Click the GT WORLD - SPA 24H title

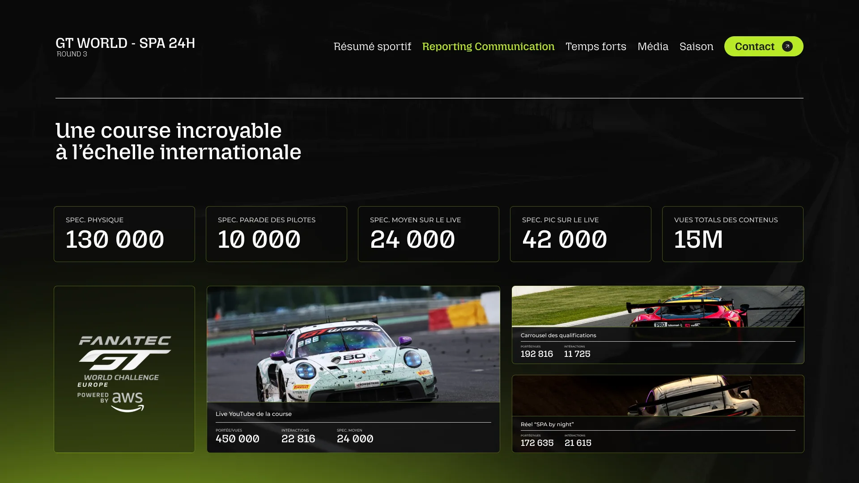[x=125, y=43]
